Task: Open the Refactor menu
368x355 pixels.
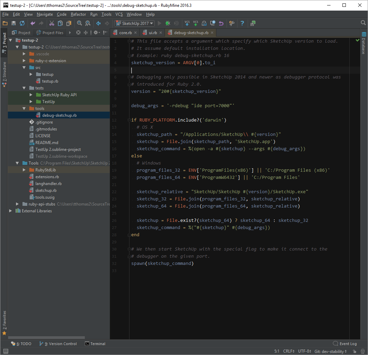Action: click(78, 14)
